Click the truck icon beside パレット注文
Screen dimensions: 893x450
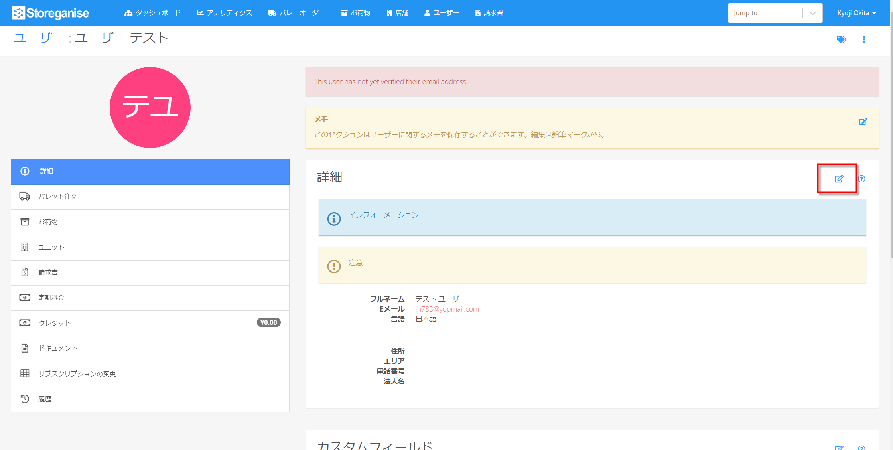25,196
